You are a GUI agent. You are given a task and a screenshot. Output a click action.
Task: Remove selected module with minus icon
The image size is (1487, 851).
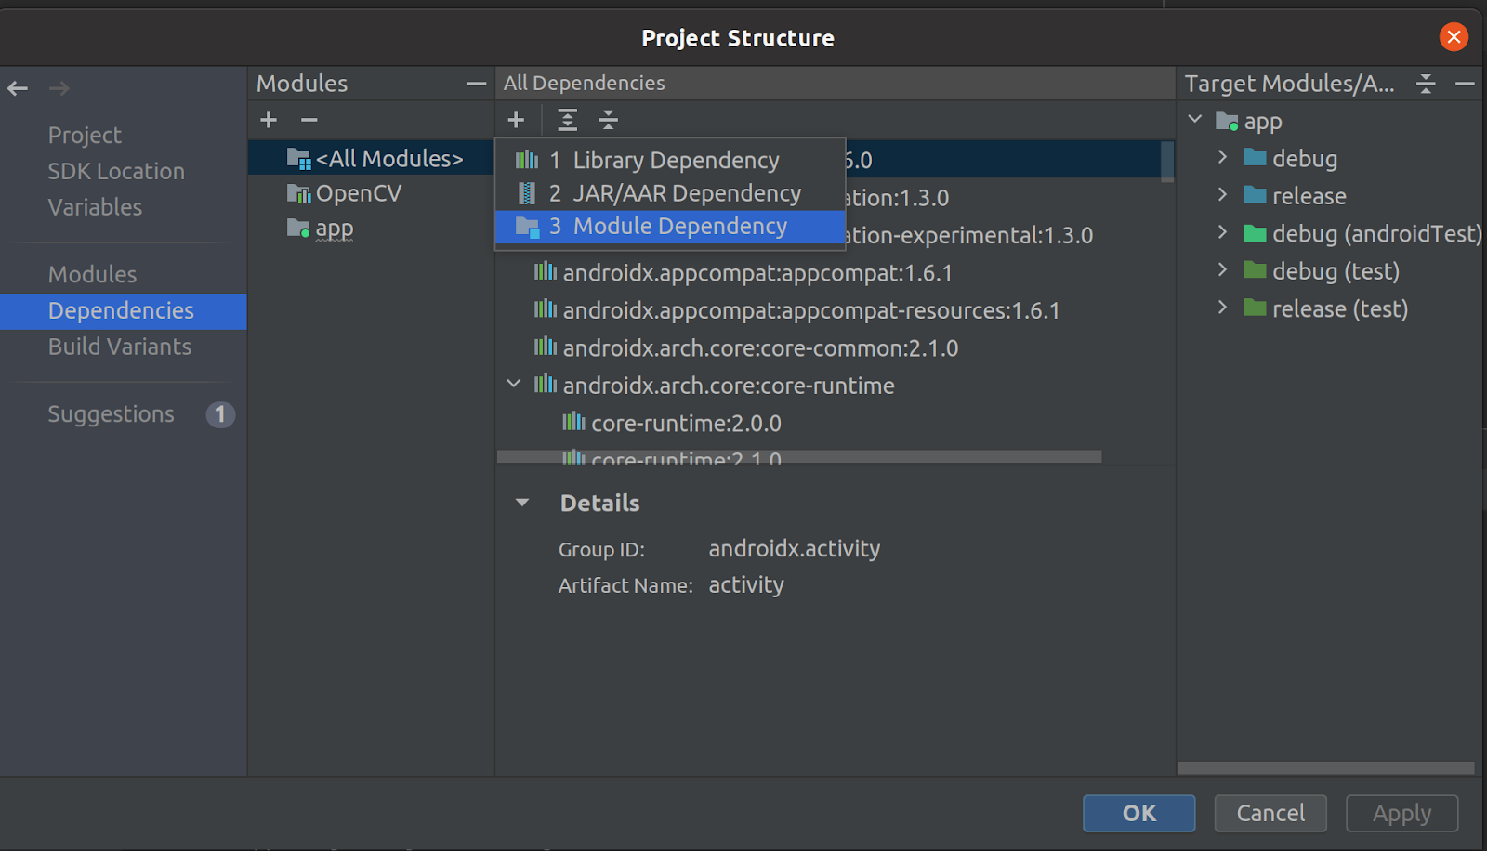[309, 120]
